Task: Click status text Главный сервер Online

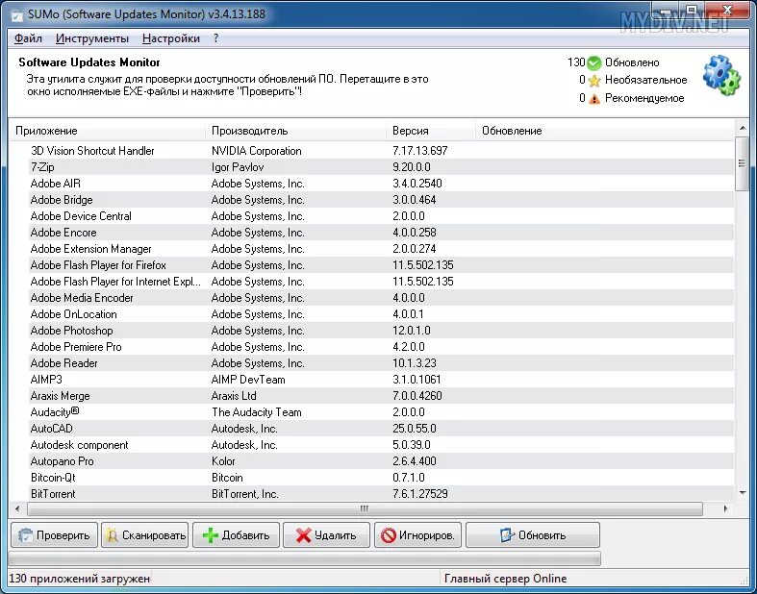Action: [506, 578]
